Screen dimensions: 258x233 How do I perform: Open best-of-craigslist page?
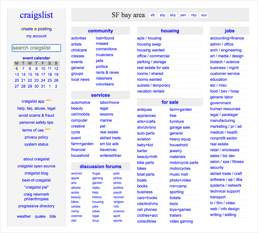[x=36, y=180]
